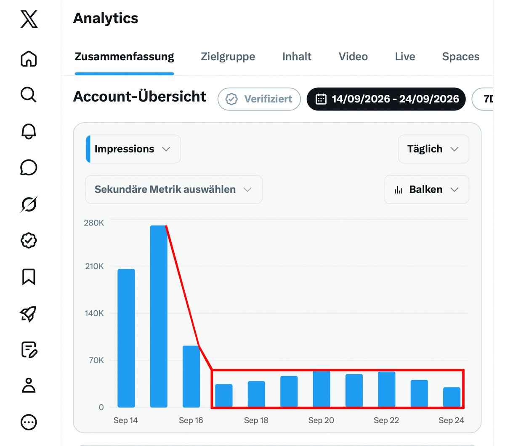505x446 pixels.
Task: Click the Sep 16 impressions bar
Action: coord(191,376)
